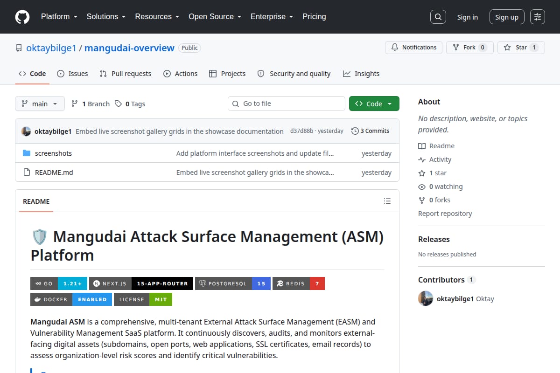Switch to Security and quality tab

pyautogui.click(x=294, y=74)
